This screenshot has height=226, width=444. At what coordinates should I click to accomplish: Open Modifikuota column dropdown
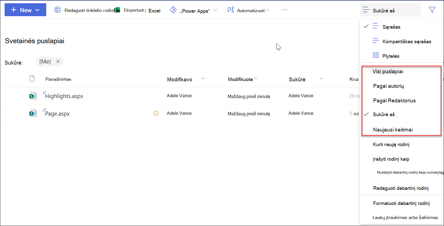[256, 79]
